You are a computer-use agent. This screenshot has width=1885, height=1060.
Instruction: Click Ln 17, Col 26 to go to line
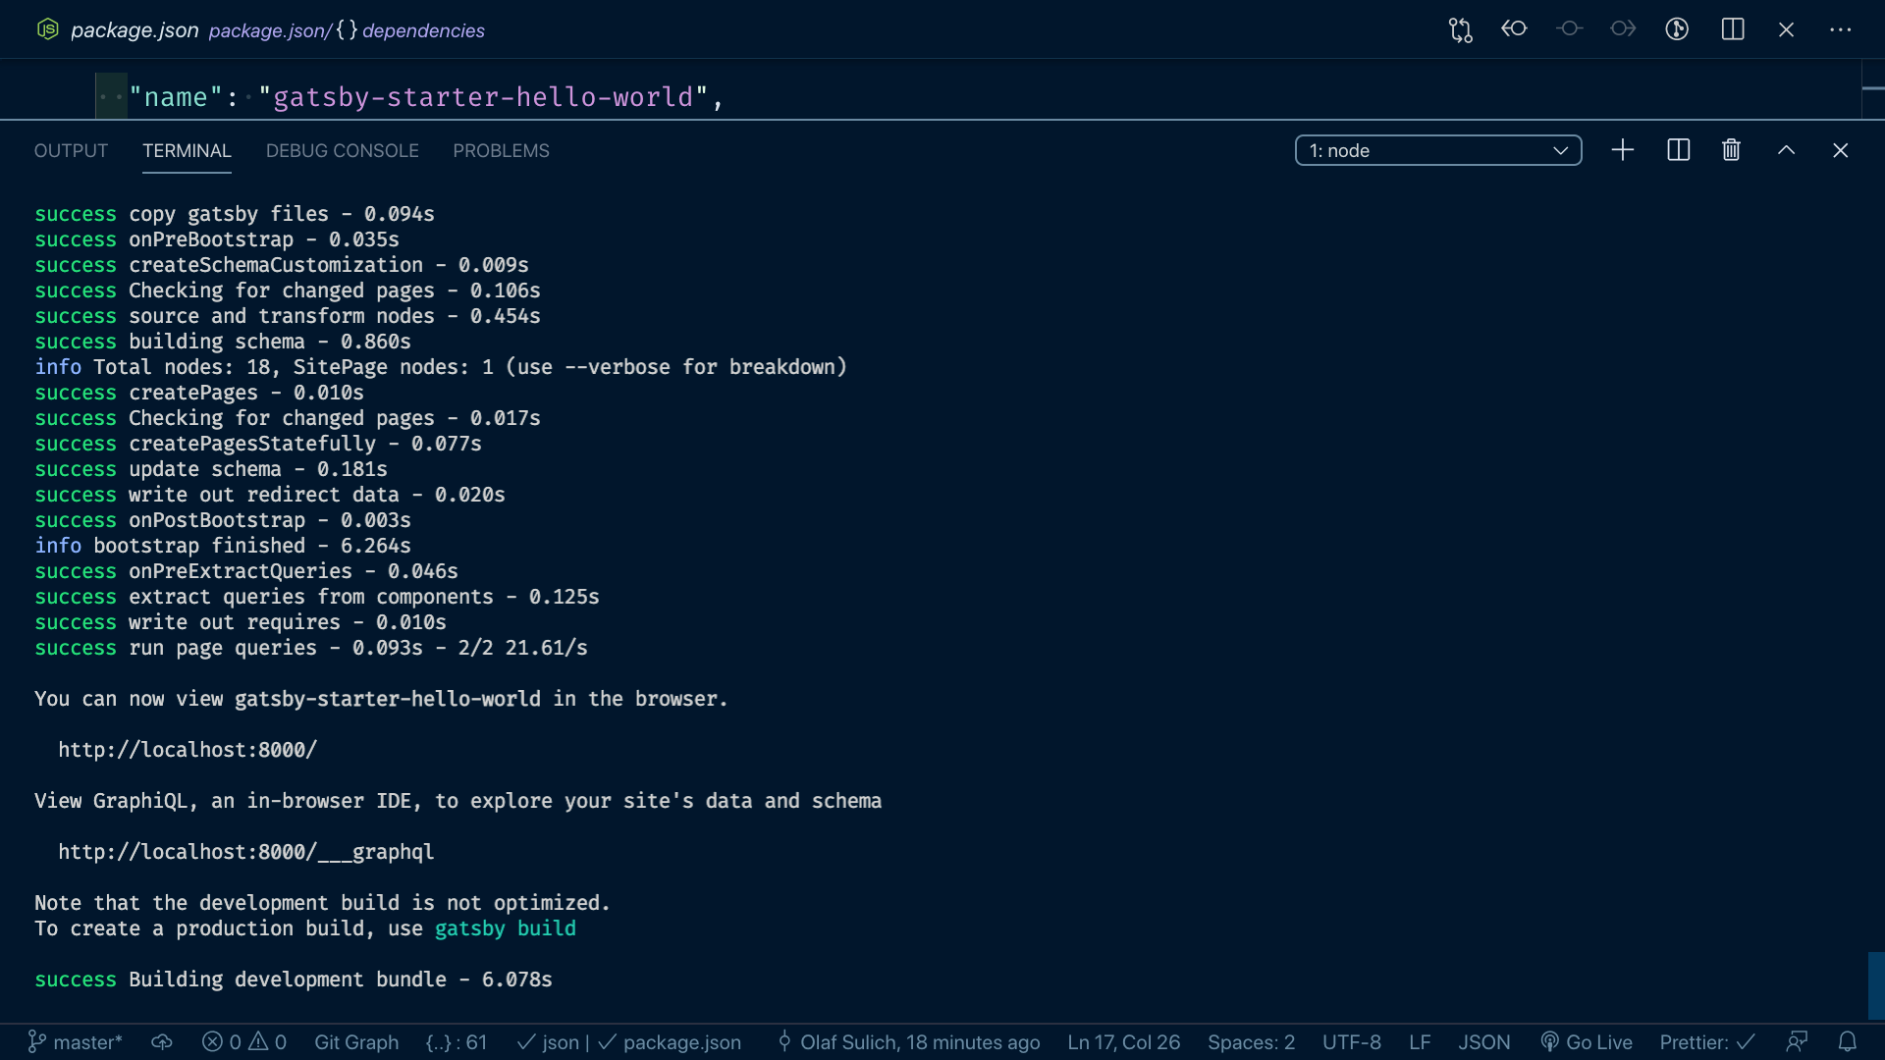pyautogui.click(x=1124, y=1042)
